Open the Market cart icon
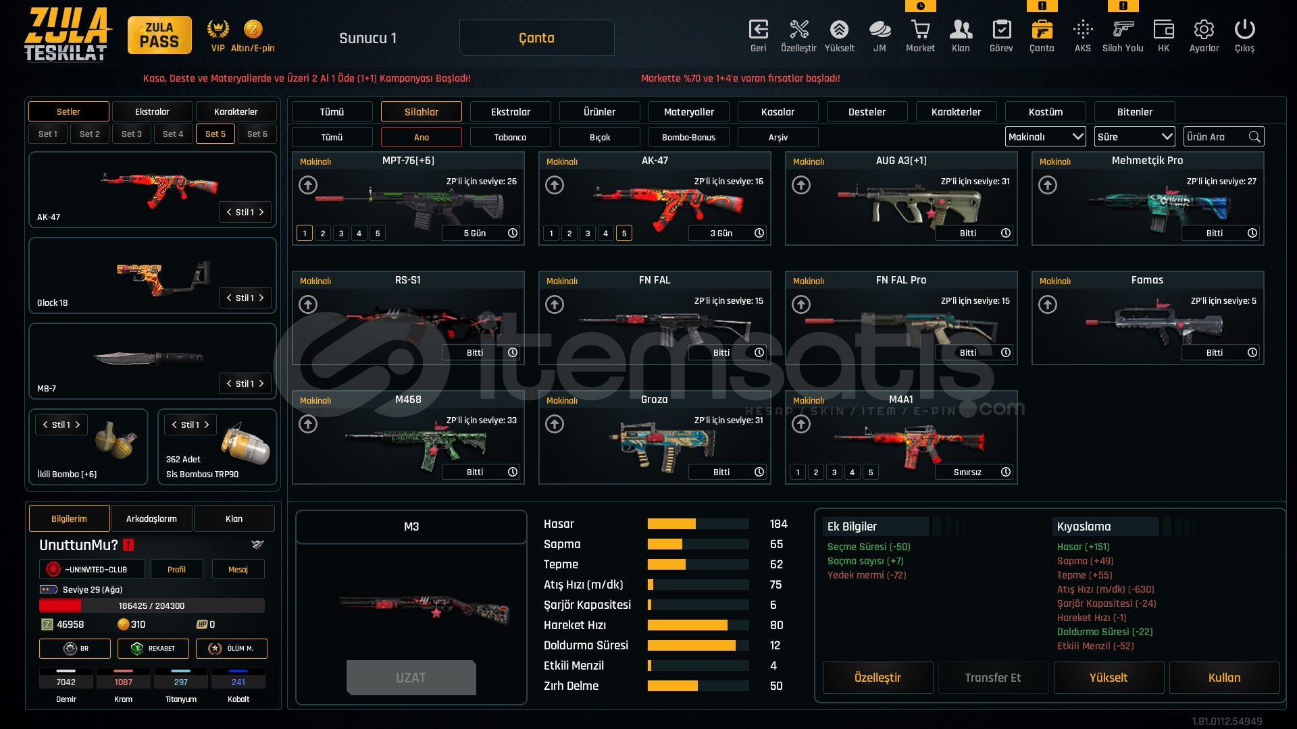The width and height of the screenshot is (1297, 729). point(920,30)
